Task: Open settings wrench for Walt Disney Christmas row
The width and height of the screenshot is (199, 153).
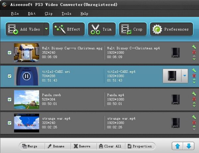Action: [194, 47]
